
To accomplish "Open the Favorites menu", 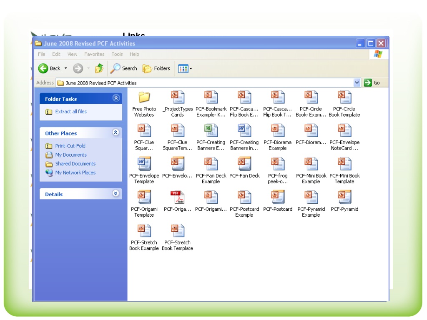I will [94, 54].
